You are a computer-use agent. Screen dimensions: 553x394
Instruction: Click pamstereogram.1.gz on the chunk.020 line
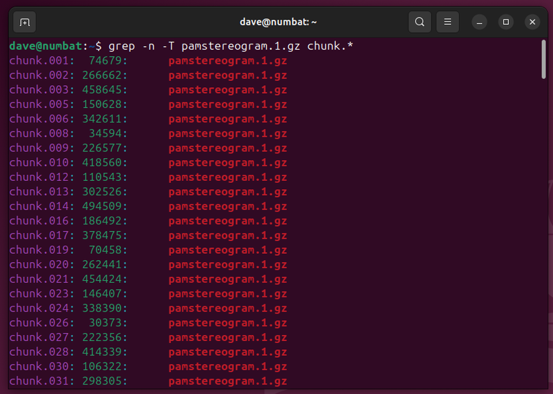click(227, 264)
